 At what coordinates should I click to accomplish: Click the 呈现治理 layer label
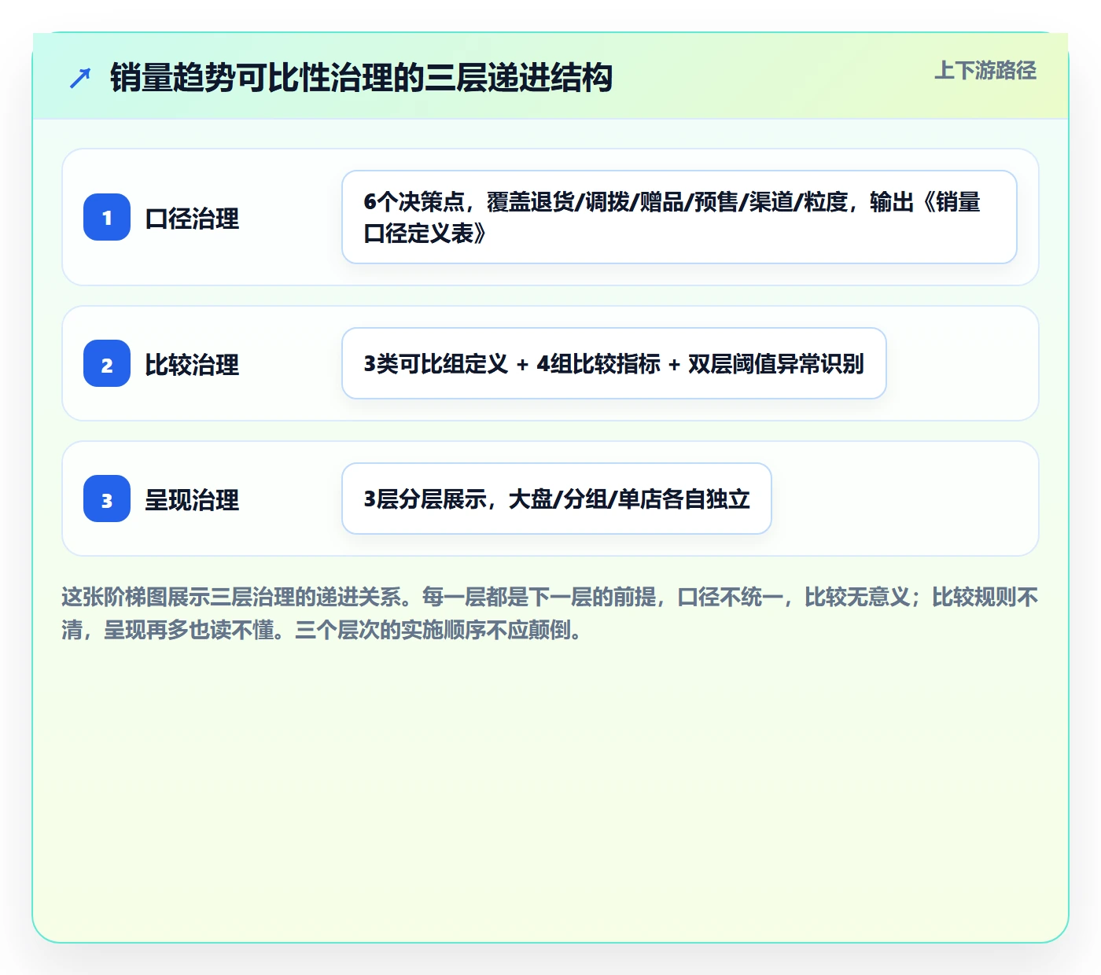(x=192, y=500)
